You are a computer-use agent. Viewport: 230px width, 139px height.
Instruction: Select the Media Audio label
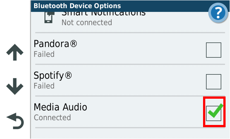(60, 107)
